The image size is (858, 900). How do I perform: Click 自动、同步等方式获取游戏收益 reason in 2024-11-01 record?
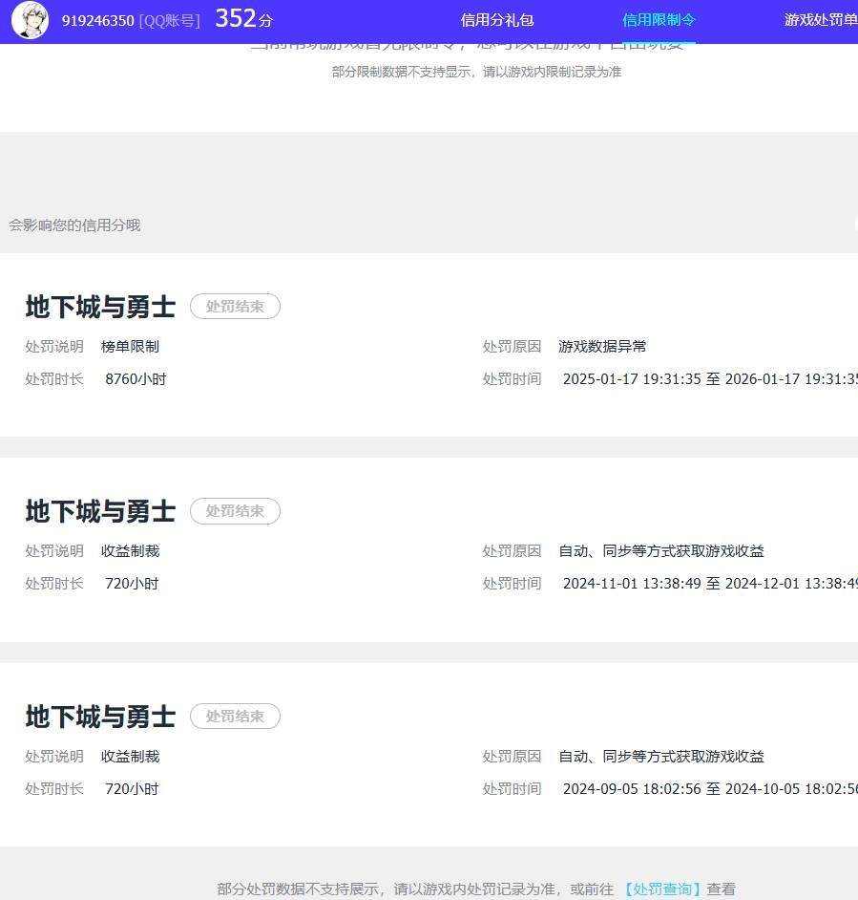(x=661, y=551)
